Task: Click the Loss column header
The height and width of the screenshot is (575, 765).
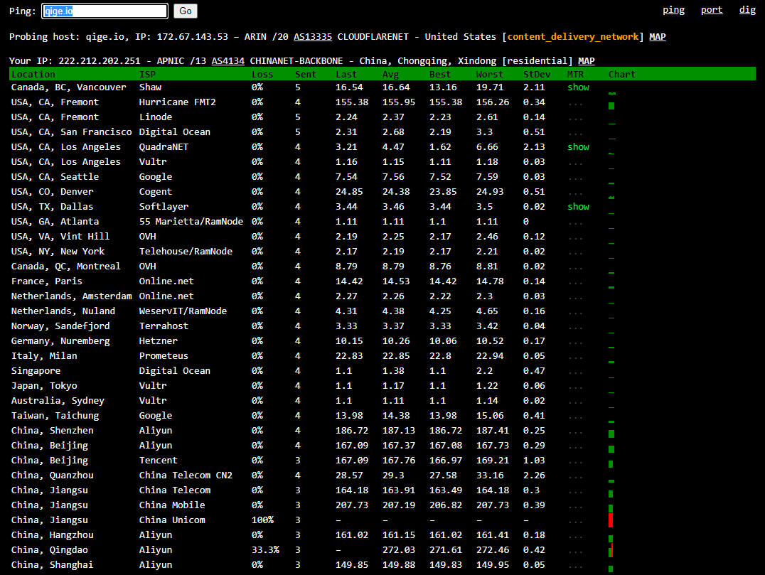Action: click(x=262, y=74)
